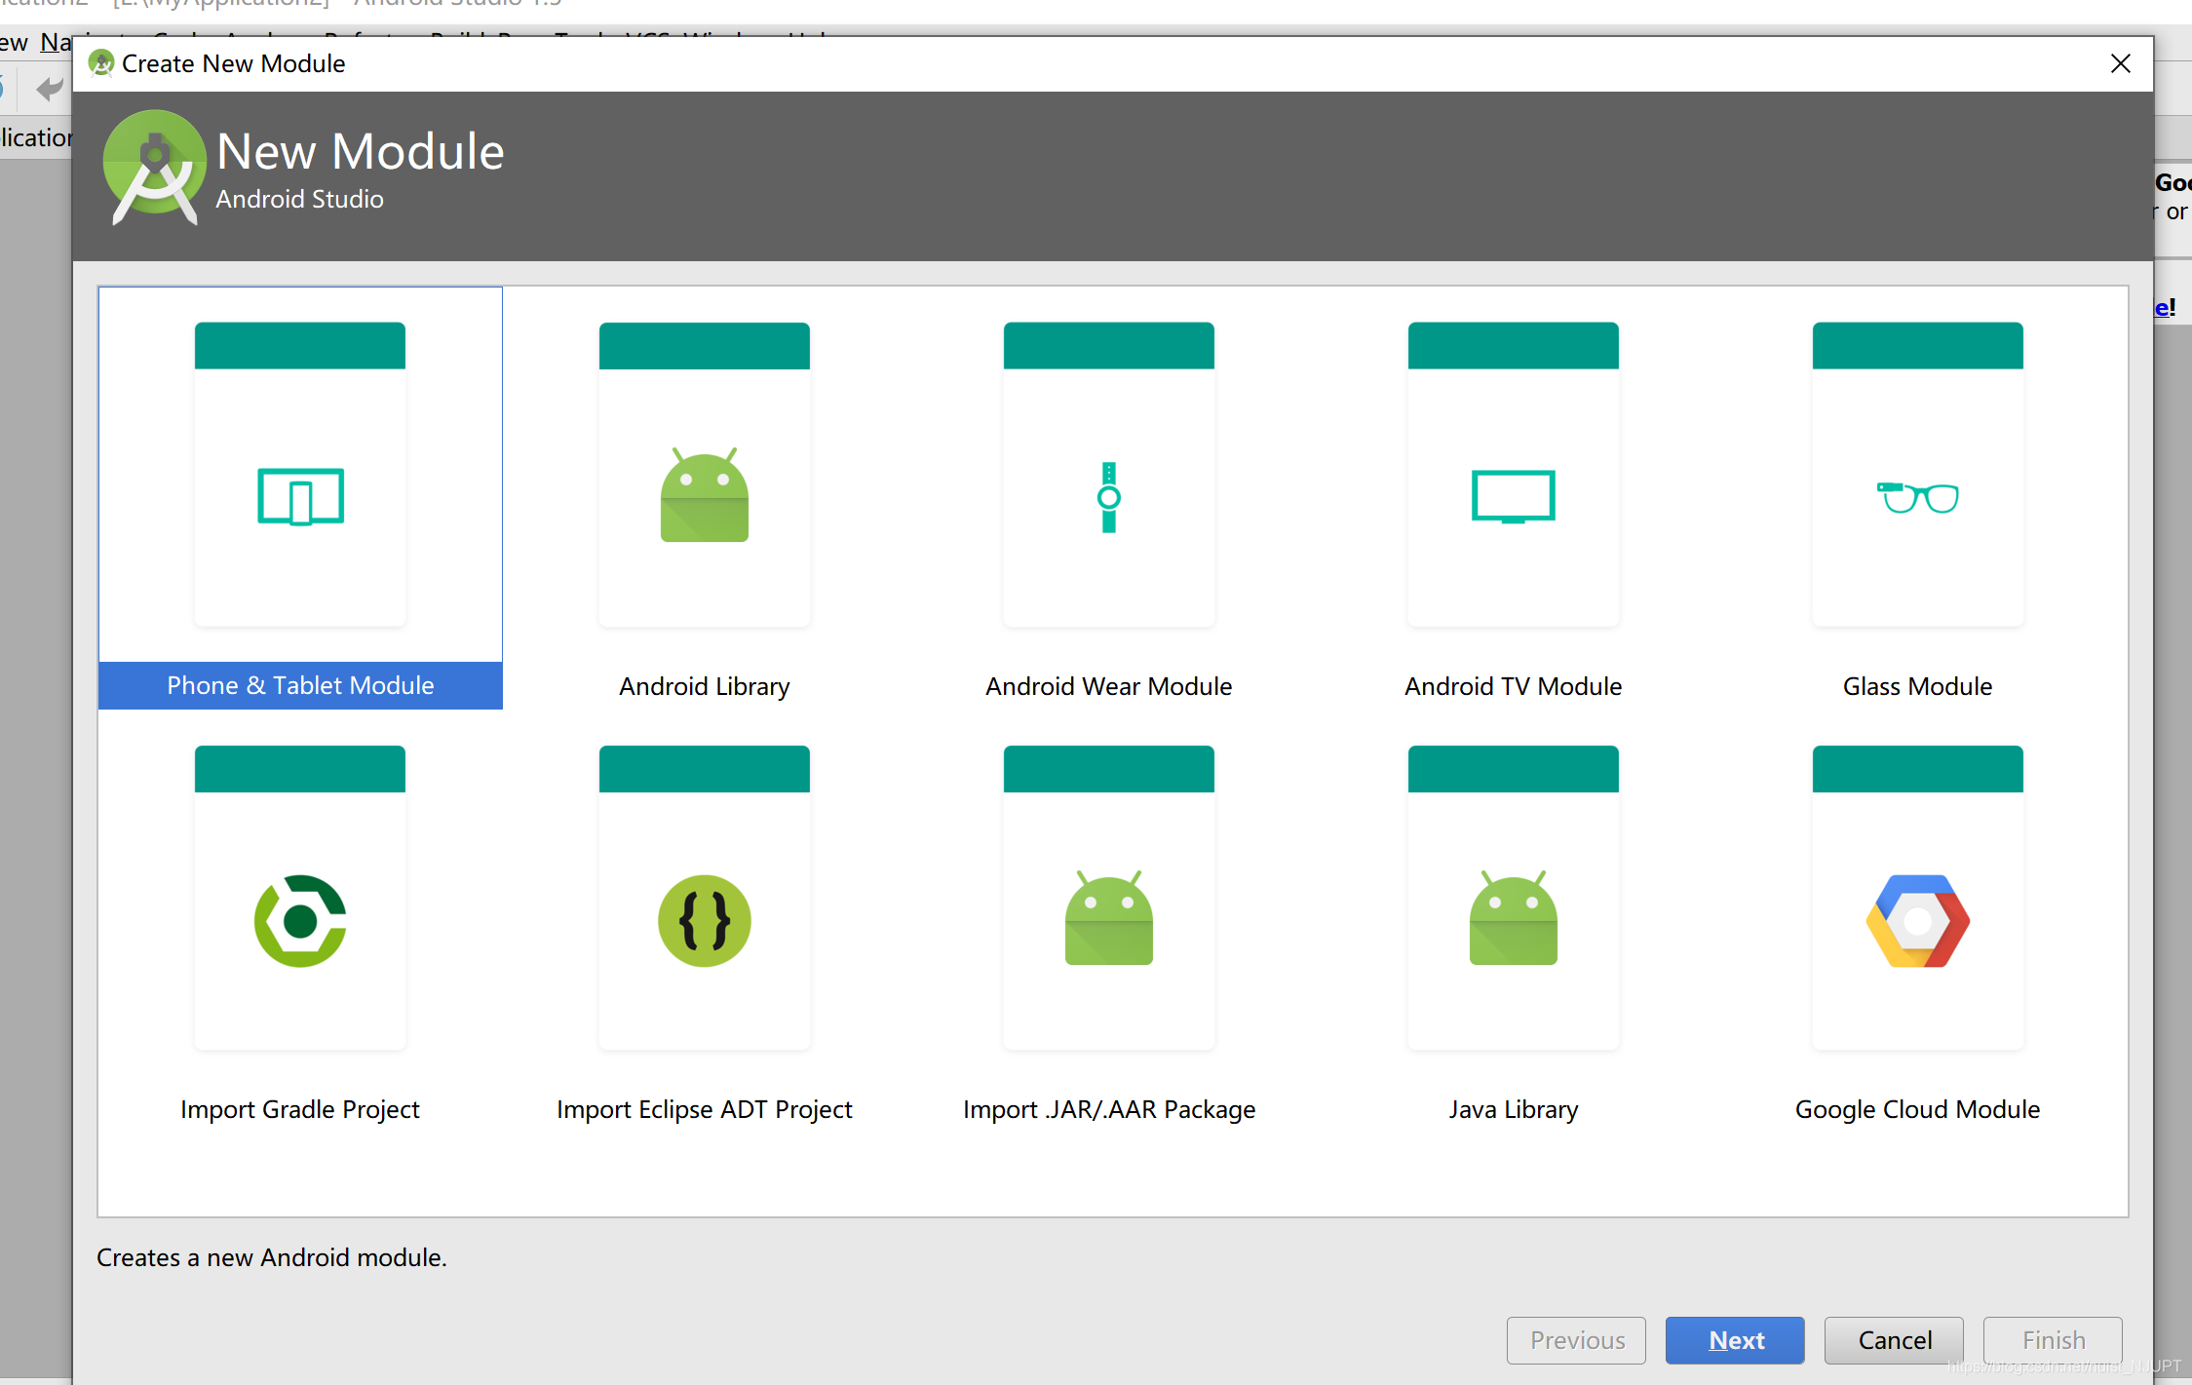2192x1385 pixels.
Task: Choose the Android Library icon
Action: click(704, 495)
